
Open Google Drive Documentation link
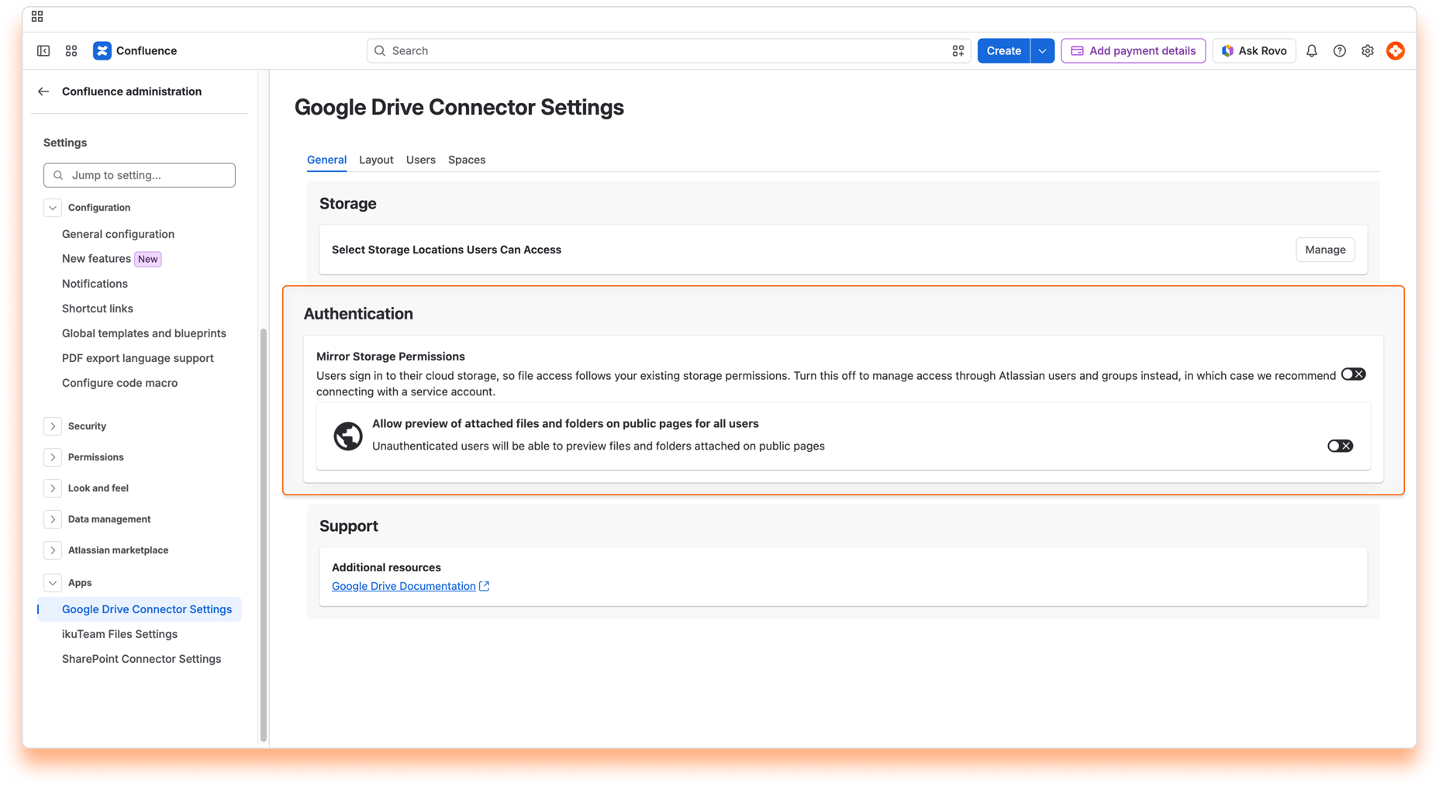point(410,586)
